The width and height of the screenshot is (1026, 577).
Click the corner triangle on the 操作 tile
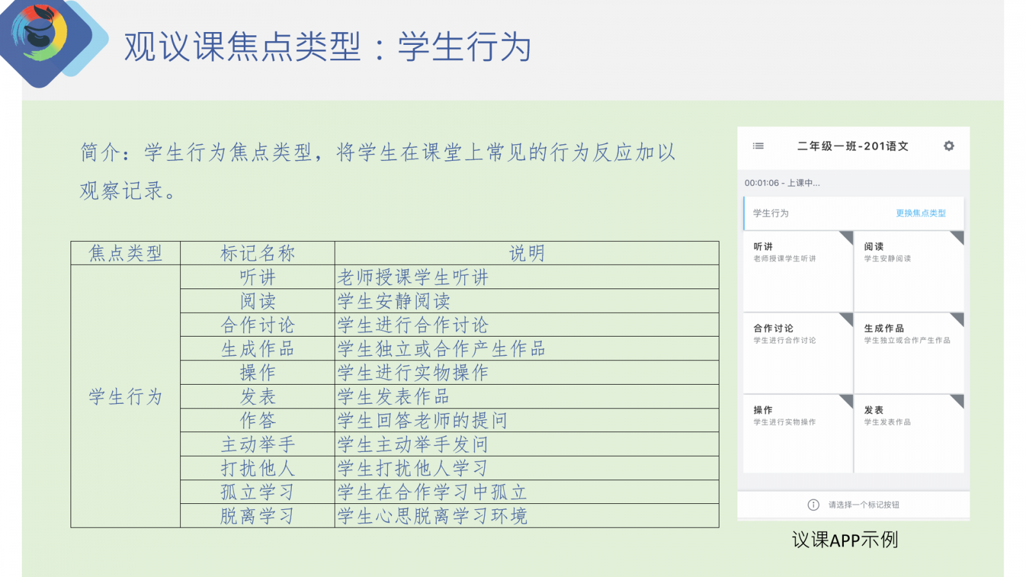[x=847, y=401]
